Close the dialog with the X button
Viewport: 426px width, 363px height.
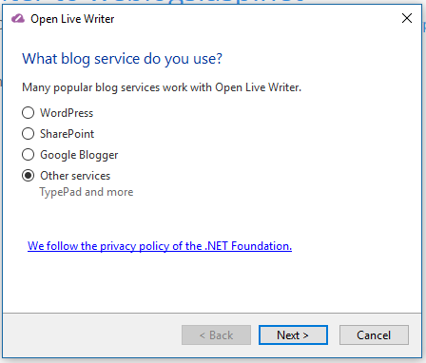coord(407,18)
